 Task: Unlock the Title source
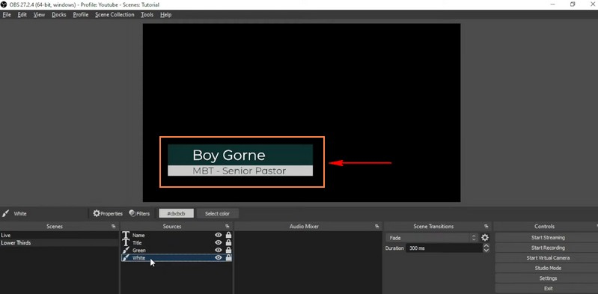pos(228,242)
